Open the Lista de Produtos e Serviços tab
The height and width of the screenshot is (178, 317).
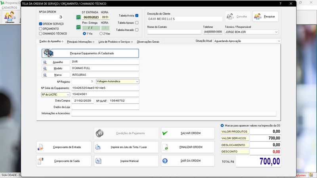[115, 42]
